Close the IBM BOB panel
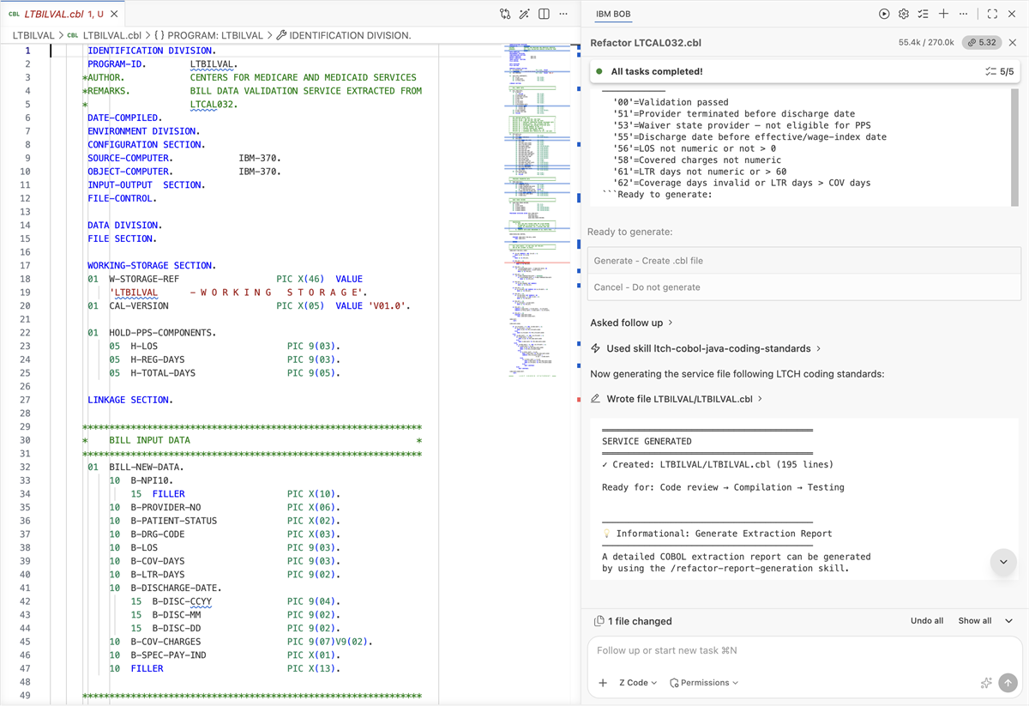 click(x=1012, y=14)
